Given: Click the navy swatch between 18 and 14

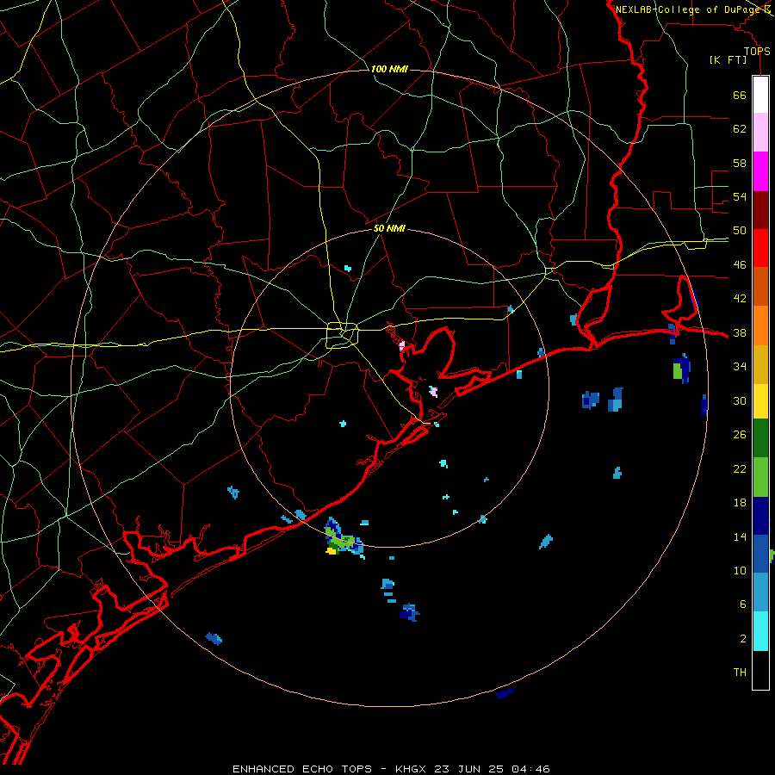Looking at the screenshot, I should (760, 516).
